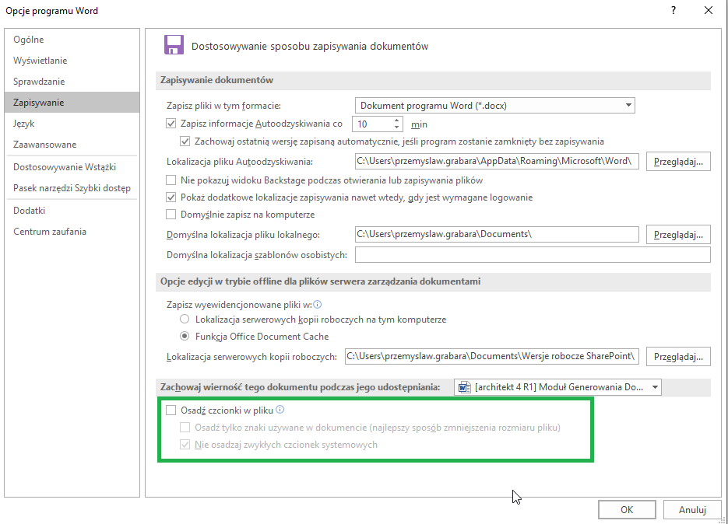This screenshot has height=524, width=728.
Task: Click the info icon beside Osadź czcionki w pliku
Action: click(x=280, y=410)
